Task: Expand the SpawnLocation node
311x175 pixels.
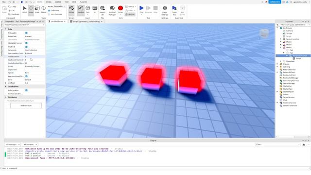Action: coord(280,39)
